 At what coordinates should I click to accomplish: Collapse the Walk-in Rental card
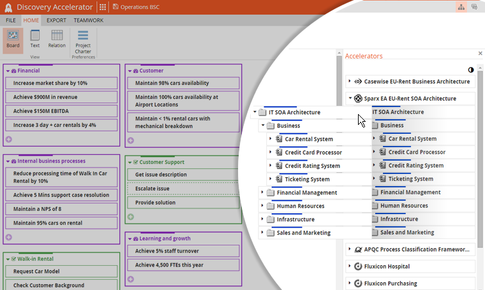8,259
